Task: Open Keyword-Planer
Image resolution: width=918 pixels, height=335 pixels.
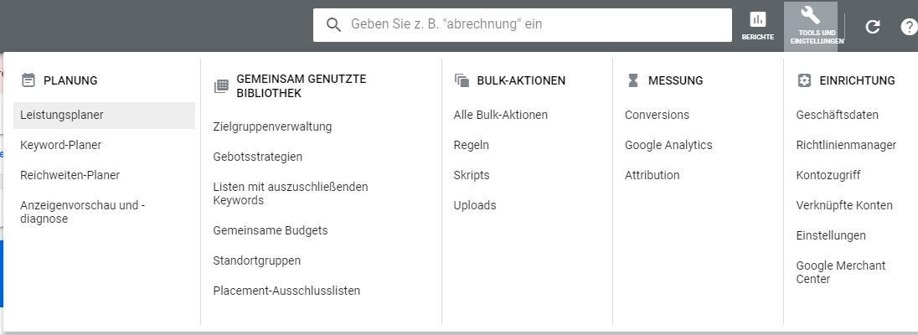Action: [x=61, y=145]
